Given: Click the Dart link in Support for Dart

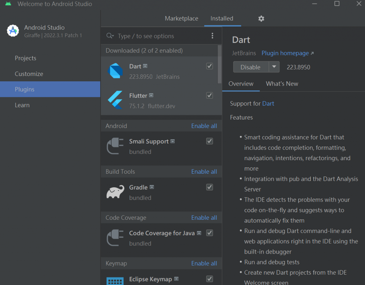Looking at the screenshot, I should [268, 103].
